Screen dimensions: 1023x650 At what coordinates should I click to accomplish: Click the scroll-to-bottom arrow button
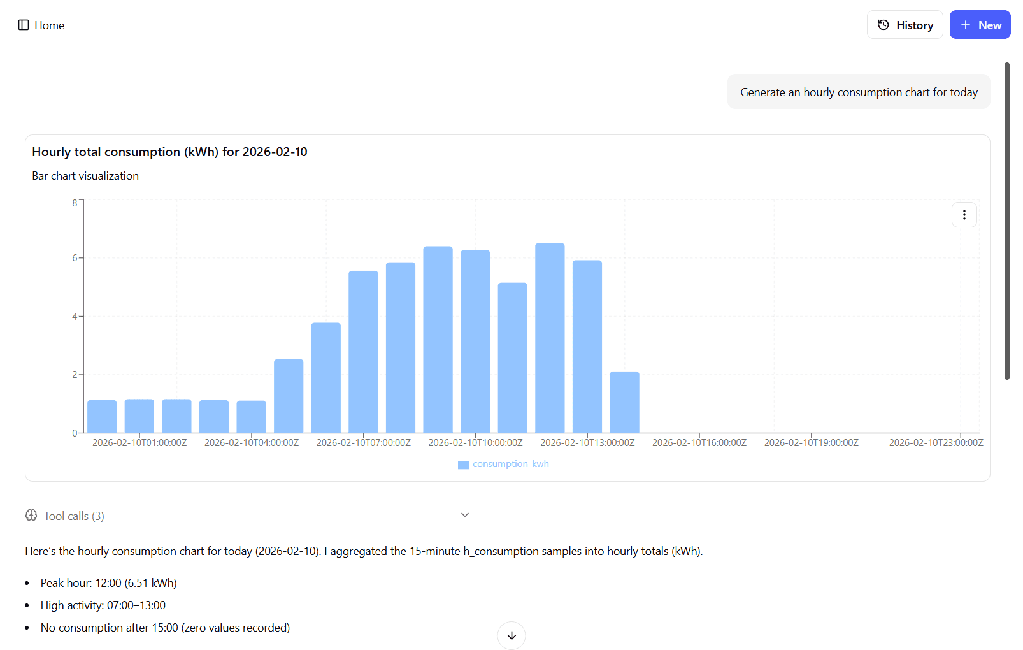[511, 635]
